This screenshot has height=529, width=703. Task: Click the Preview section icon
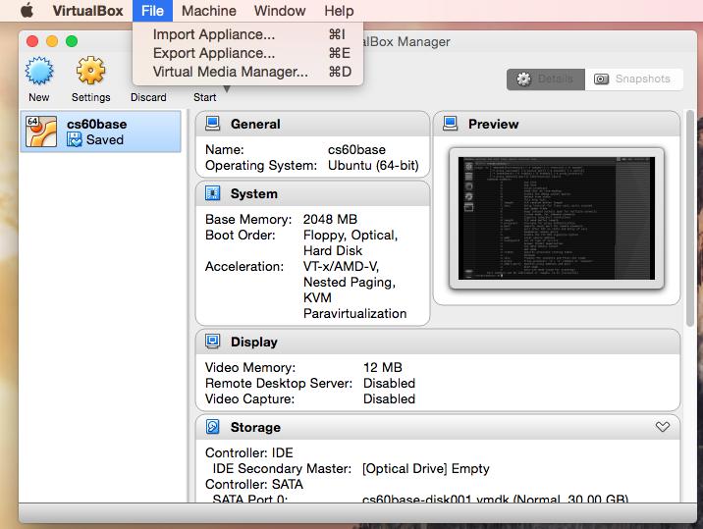click(450, 124)
